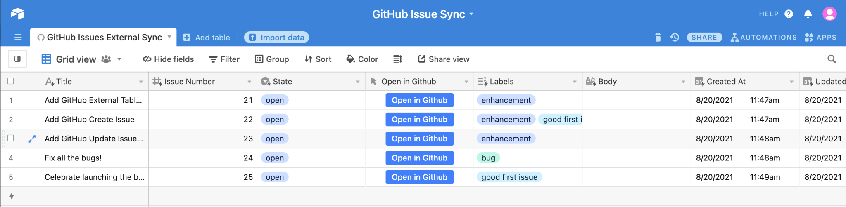
Task: Select all rows checkbox in header
Action: pos(11,81)
